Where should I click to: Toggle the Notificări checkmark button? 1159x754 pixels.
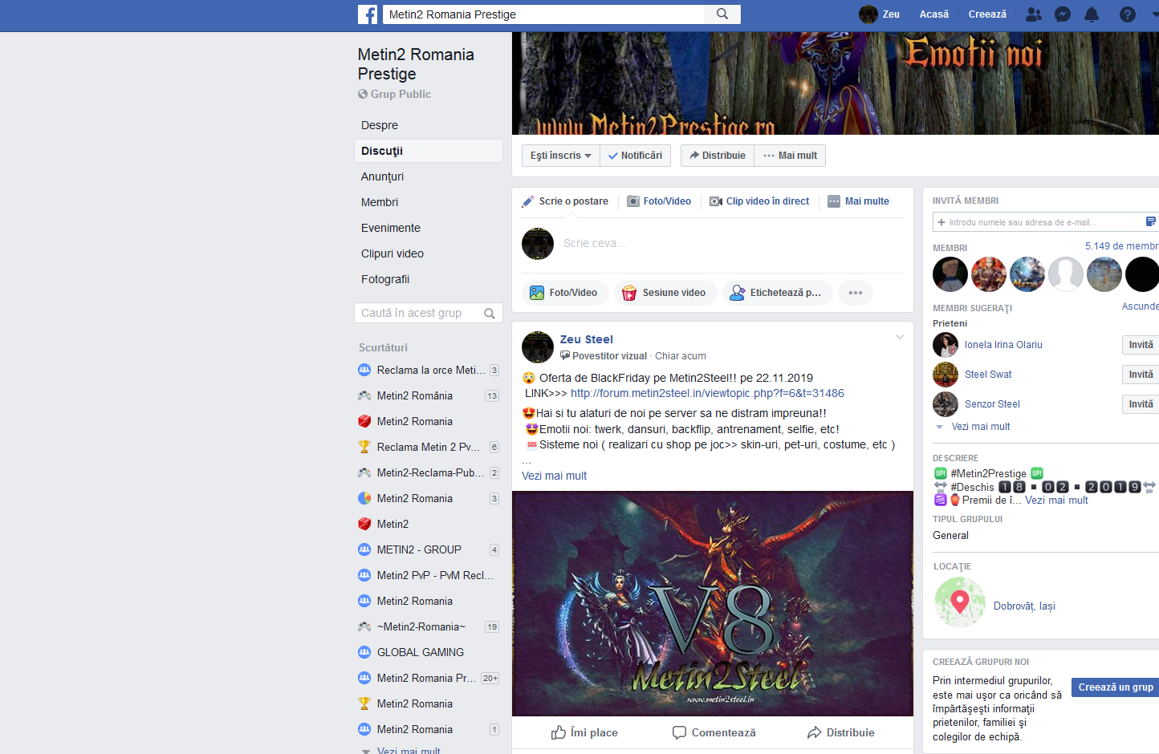pos(636,156)
